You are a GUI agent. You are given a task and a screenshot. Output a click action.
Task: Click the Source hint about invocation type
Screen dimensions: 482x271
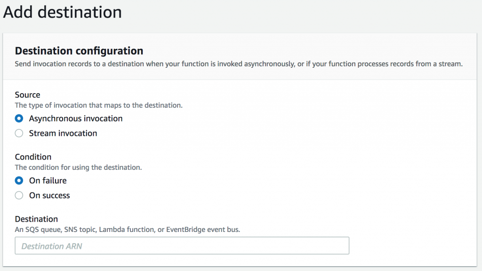(x=99, y=105)
